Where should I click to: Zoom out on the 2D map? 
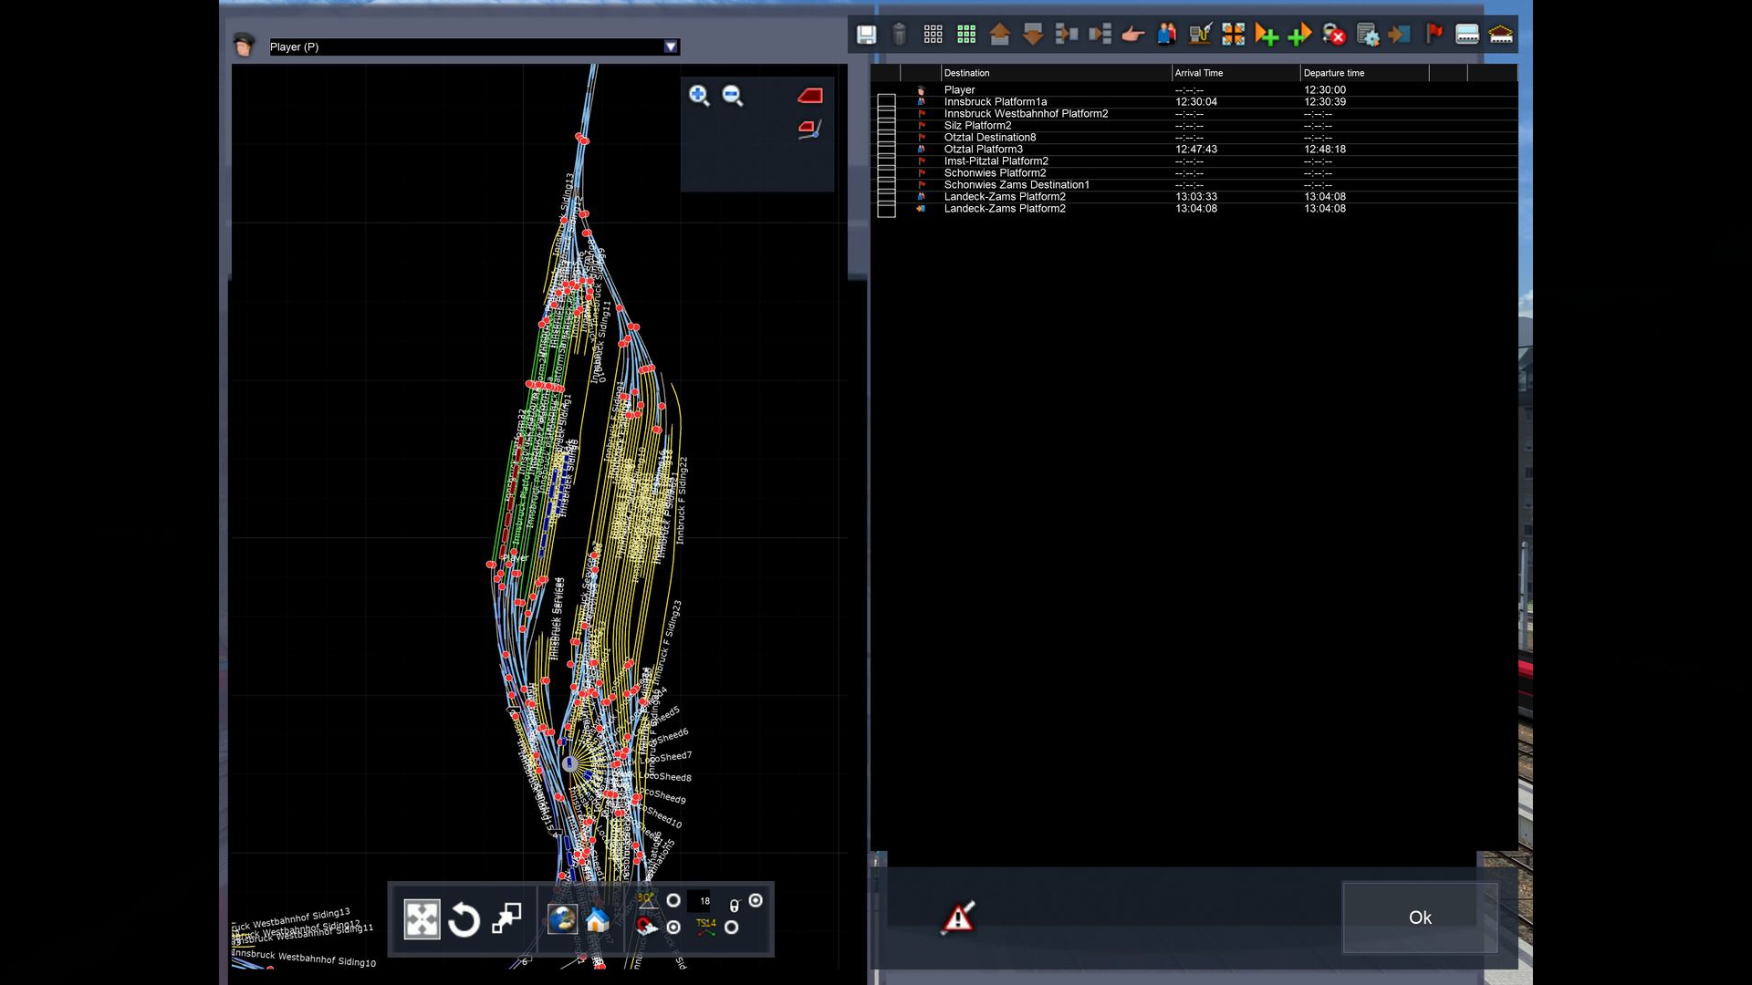pos(733,96)
